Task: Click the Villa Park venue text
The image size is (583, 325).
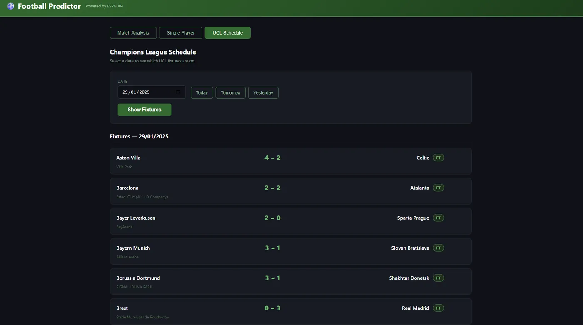Action: point(124,167)
